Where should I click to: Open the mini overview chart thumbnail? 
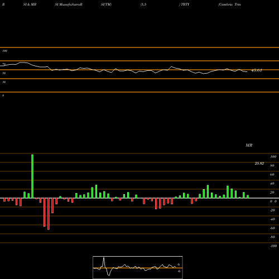pos(138,267)
